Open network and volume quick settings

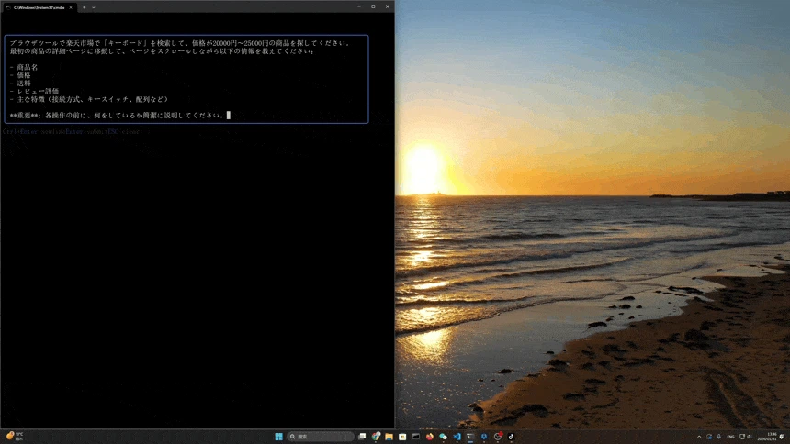click(746, 437)
